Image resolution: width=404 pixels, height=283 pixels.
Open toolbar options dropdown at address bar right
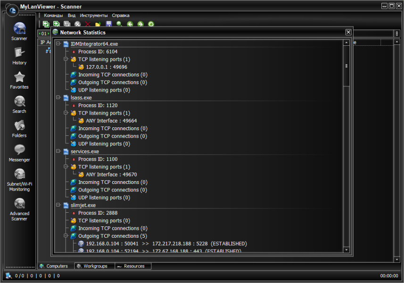click(397, 33)
